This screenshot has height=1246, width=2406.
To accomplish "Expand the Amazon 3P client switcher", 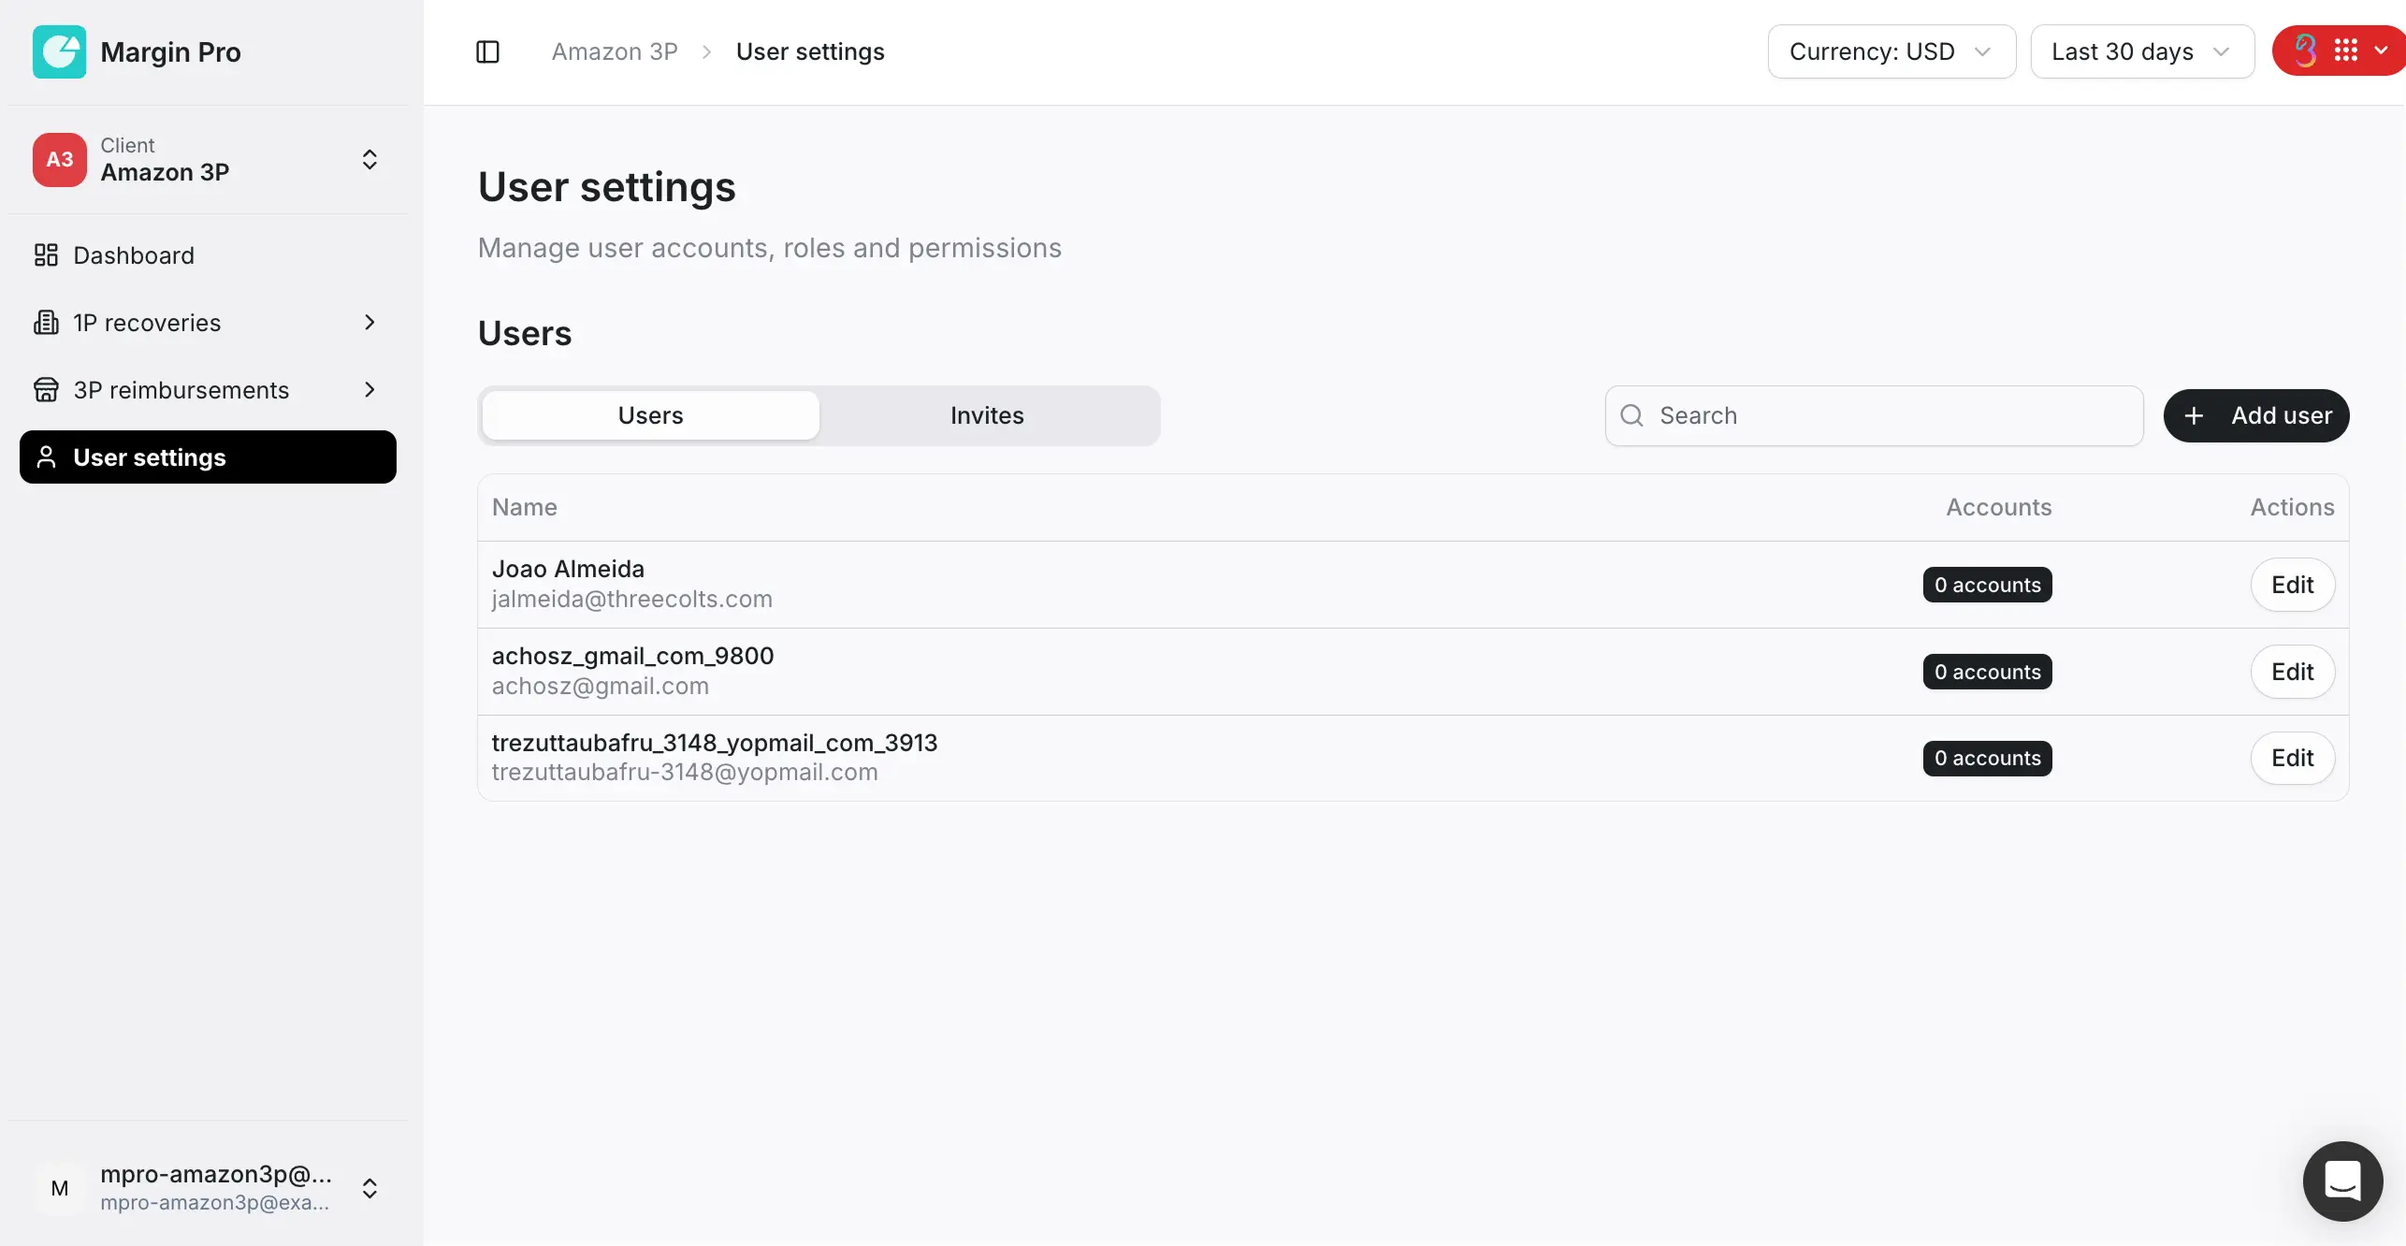I will pos(370,159).
